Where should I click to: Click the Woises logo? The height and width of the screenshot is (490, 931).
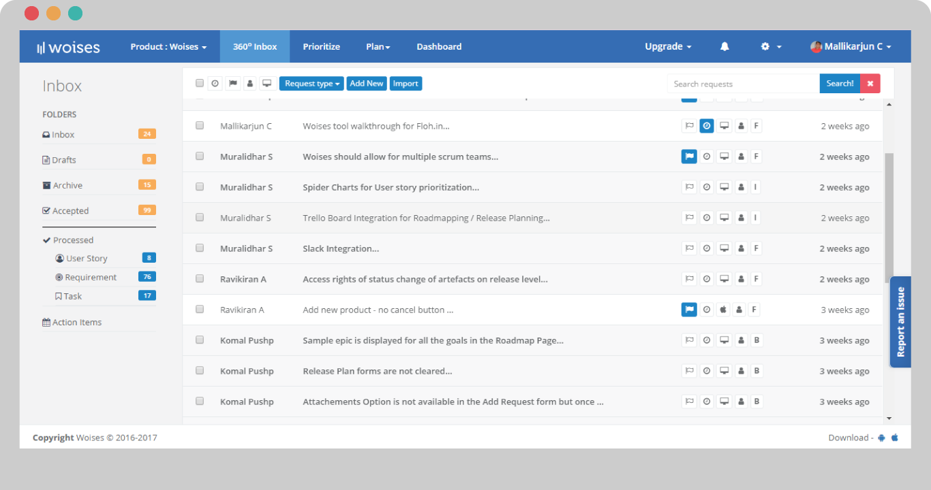click(68, 47)
